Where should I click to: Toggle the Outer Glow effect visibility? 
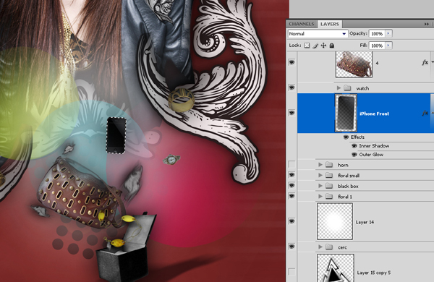pos(354,155)
